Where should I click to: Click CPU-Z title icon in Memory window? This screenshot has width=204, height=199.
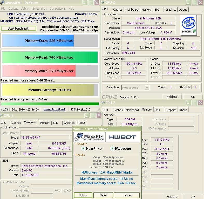[x=103, y=103]
